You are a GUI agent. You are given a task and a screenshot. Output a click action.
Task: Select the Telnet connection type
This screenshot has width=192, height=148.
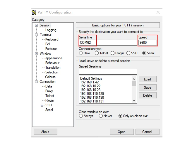[97, 53]
